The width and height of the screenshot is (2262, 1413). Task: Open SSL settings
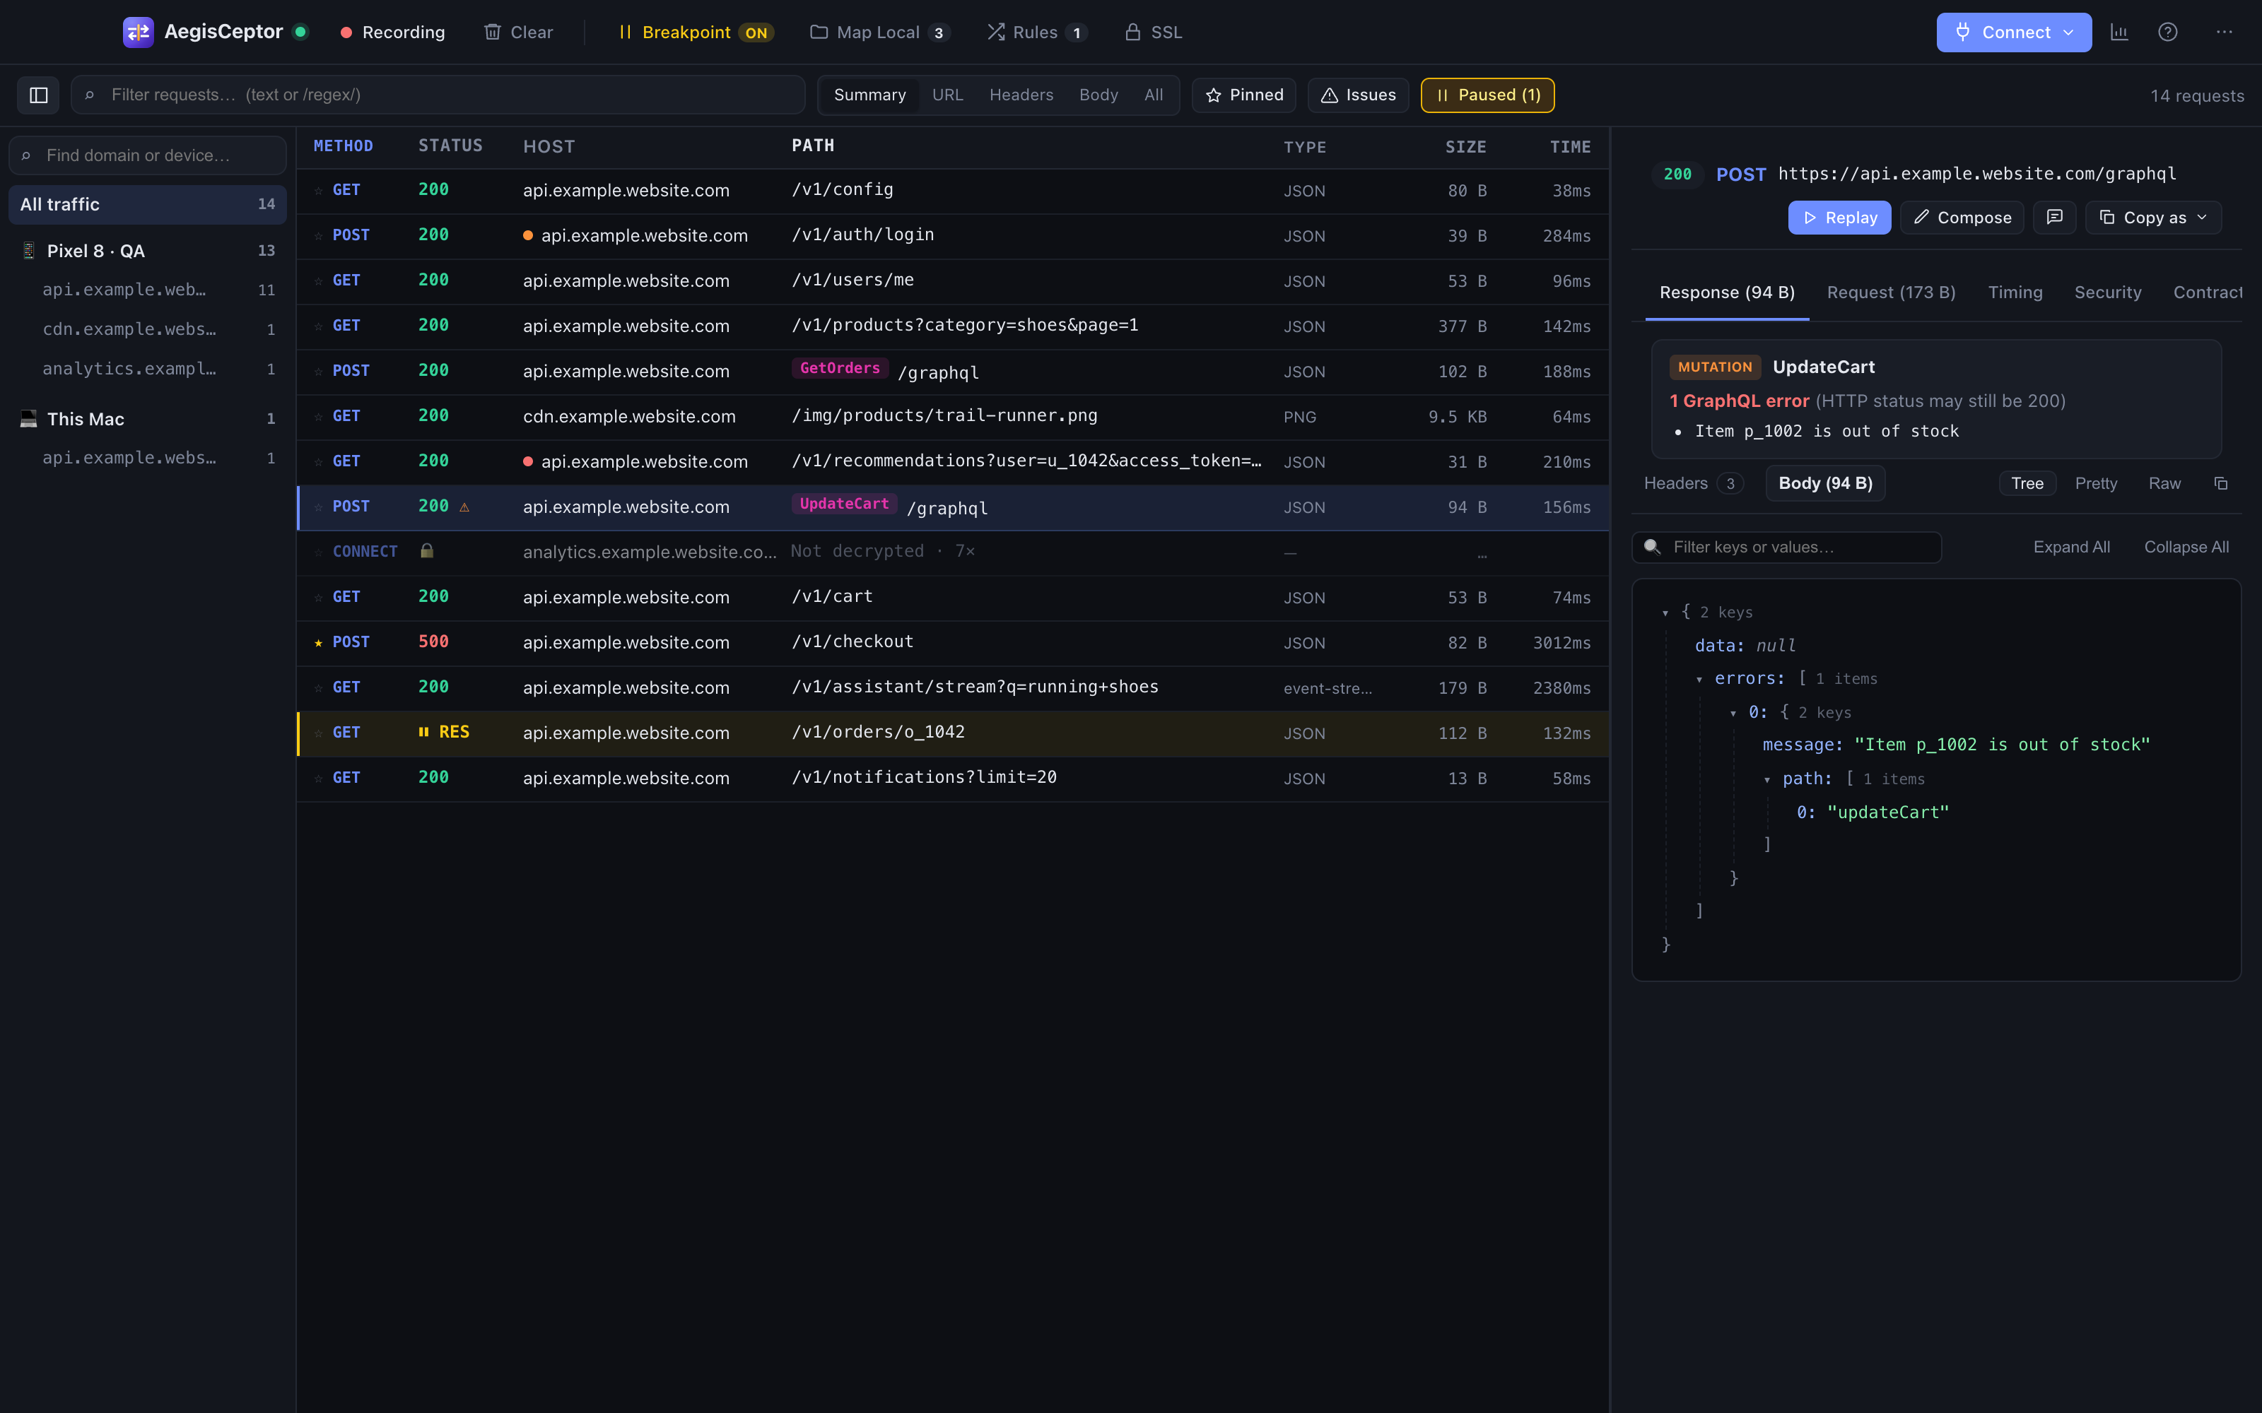[1154, 32]
